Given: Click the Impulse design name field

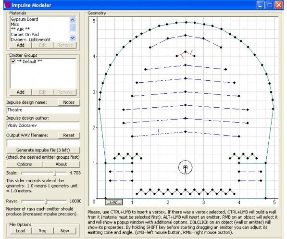Looking at the screenshot, I should coord(43,110).
